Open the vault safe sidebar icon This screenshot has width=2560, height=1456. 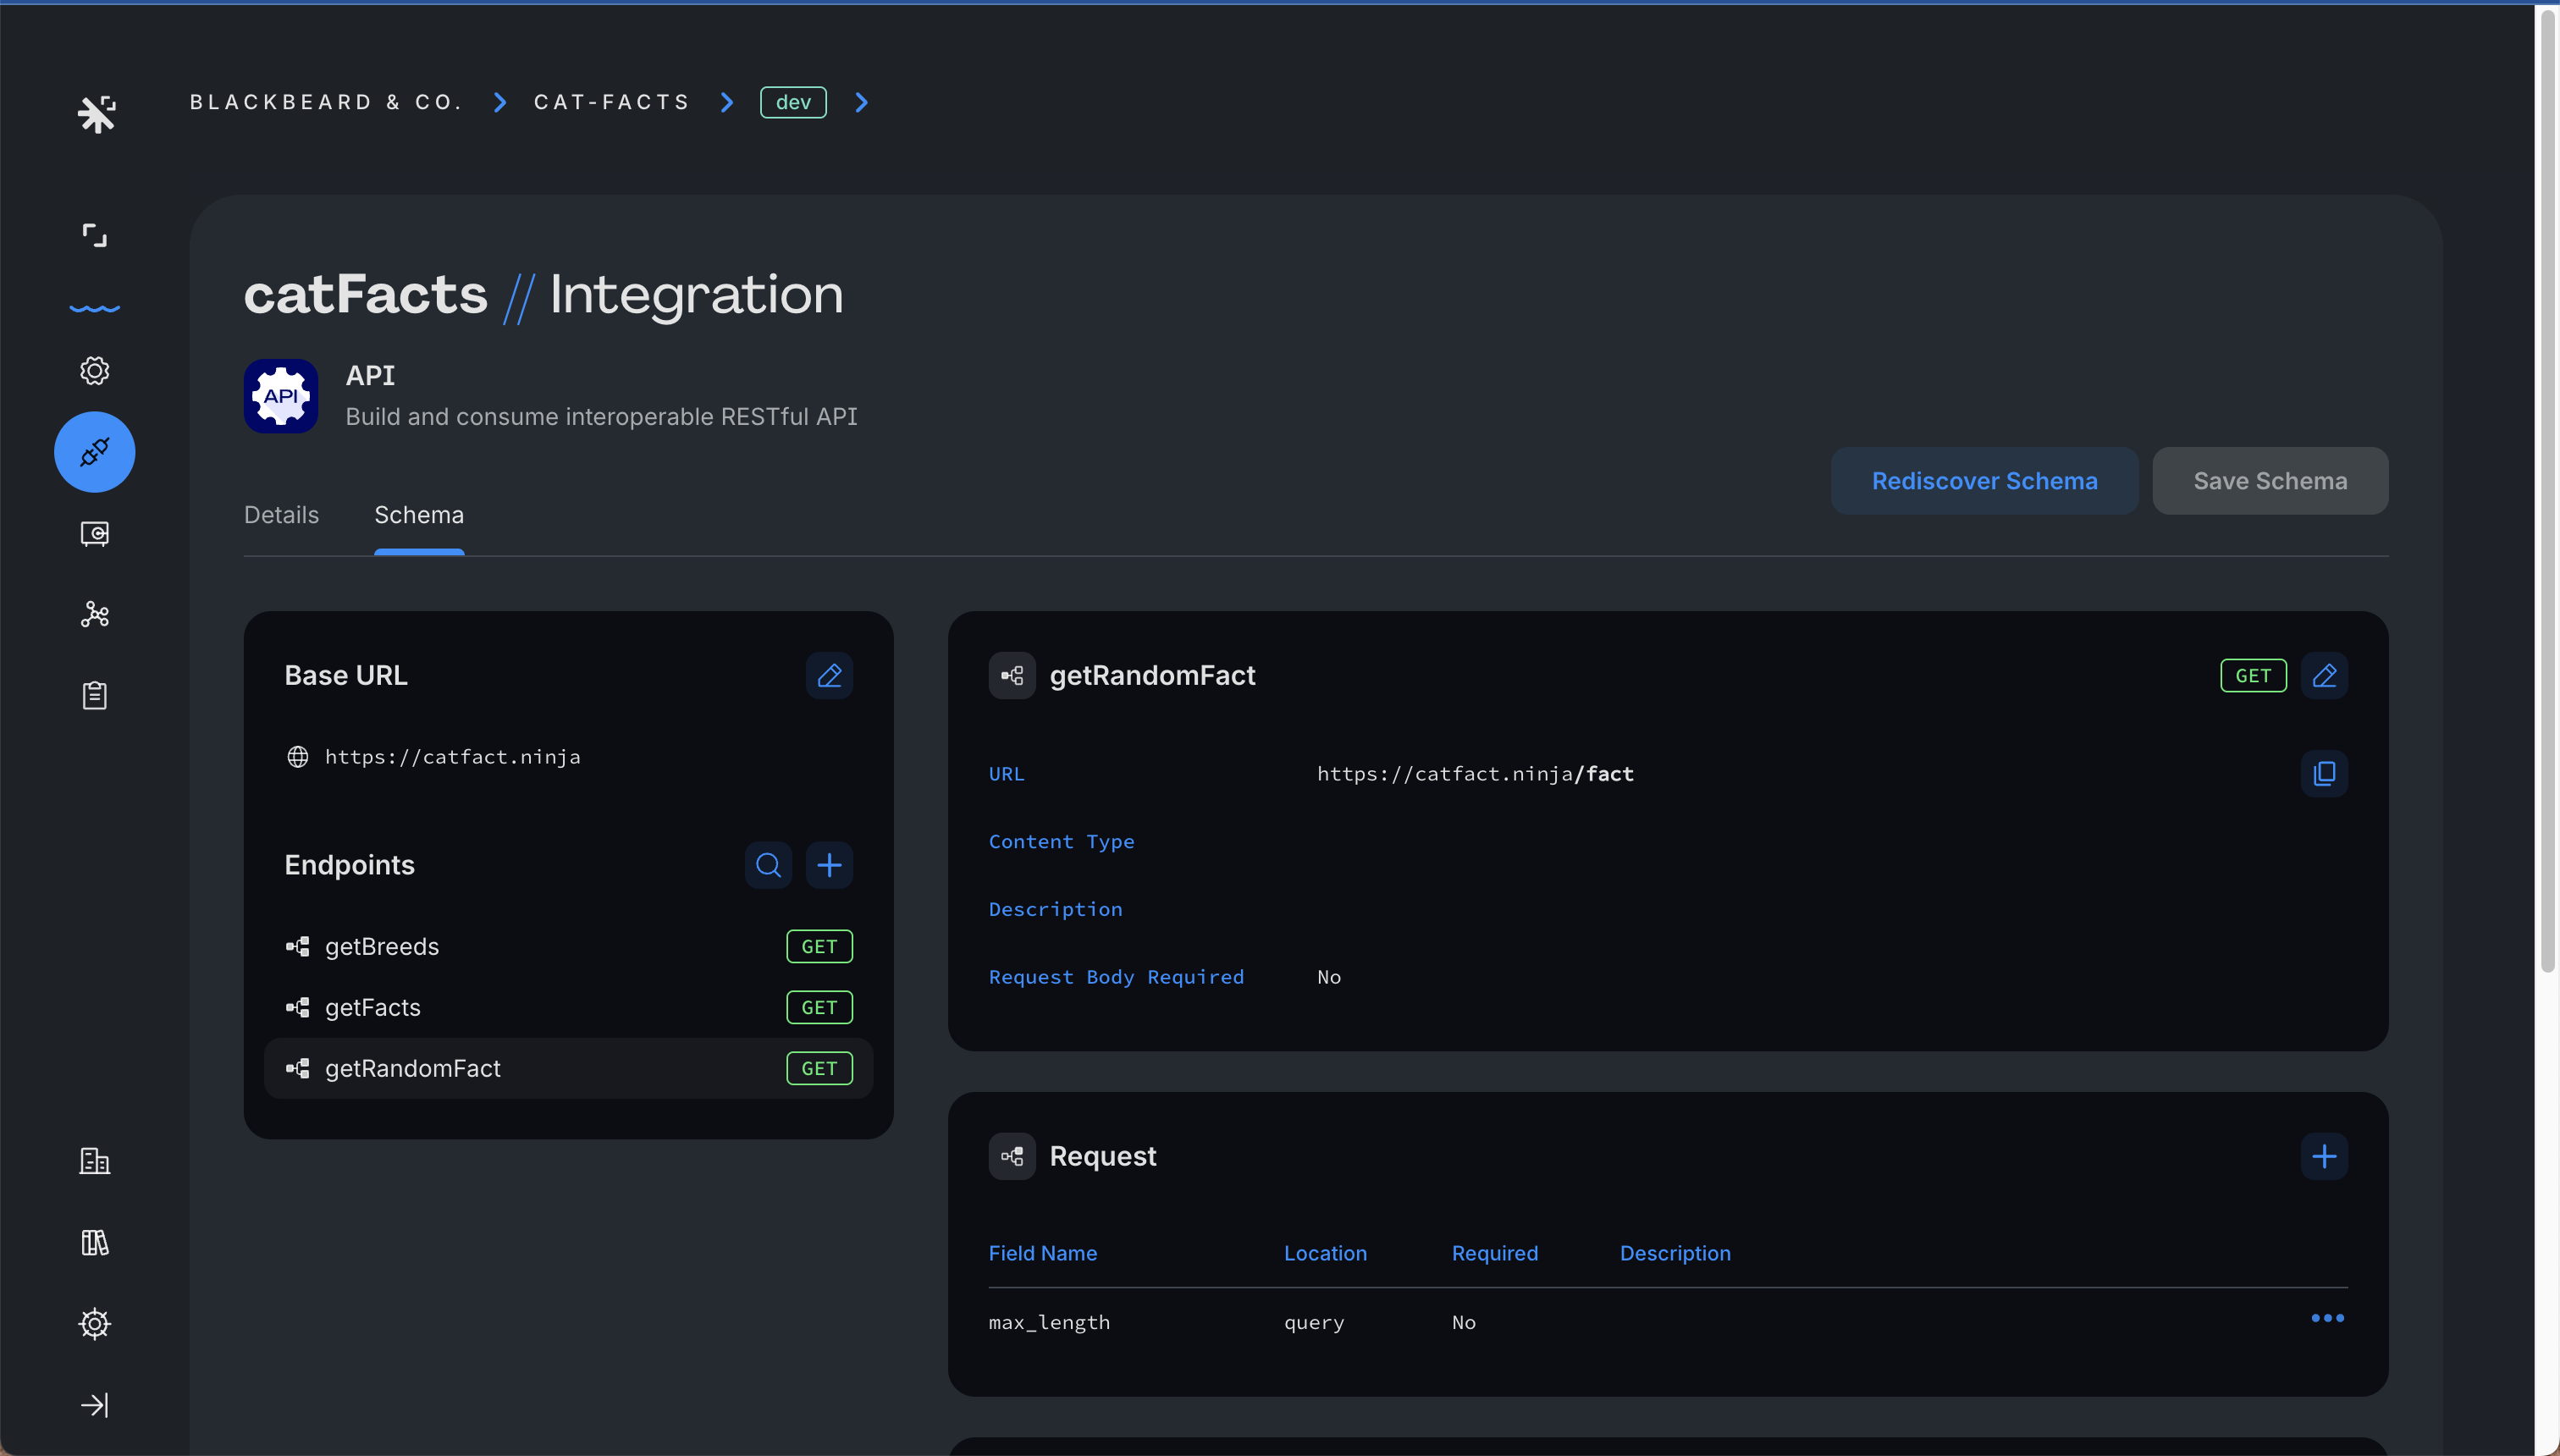[x=94, y=533]
